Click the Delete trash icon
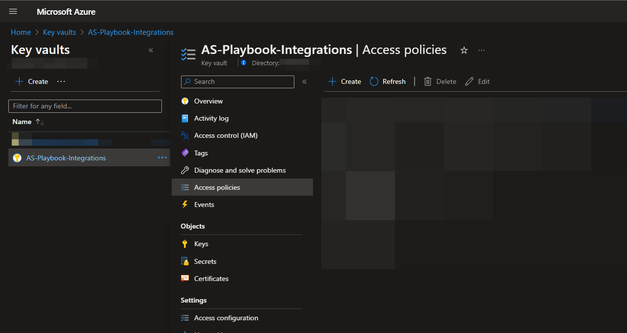 (x=428, y=81)
